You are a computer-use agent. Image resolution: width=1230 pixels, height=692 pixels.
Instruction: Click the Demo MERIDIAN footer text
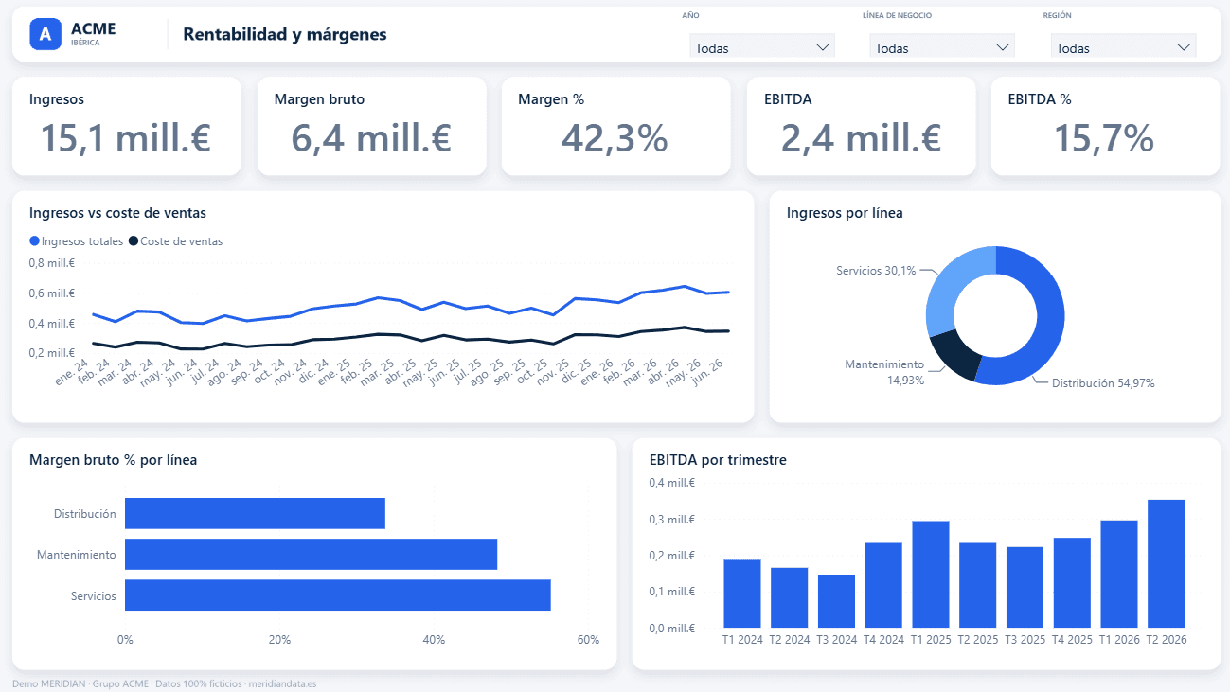click(x=165, y=683)
